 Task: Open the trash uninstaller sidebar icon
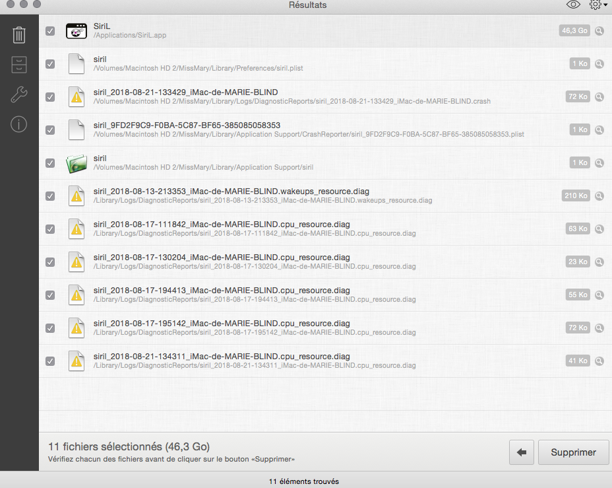pos(18,35)
